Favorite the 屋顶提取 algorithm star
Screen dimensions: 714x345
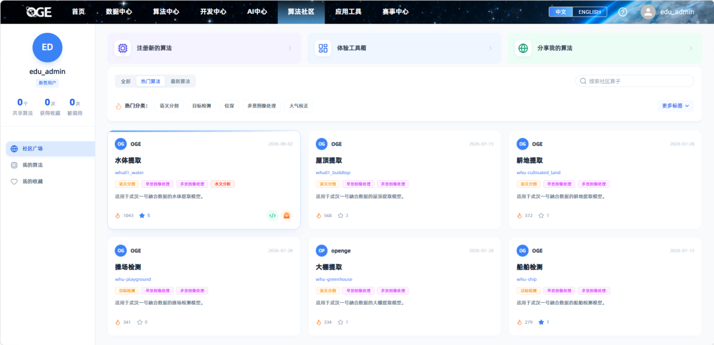[x=340, y=216]
